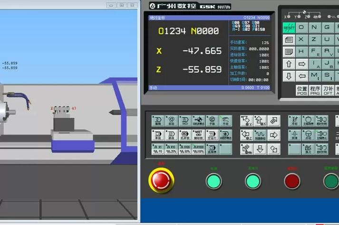Choose the X10 / 25% increment key
The width and height of the screenshot is (339, 225).
(x=172, y=149)
